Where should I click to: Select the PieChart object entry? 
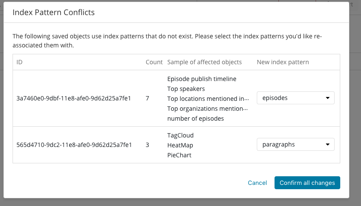(x=179, y=155)
